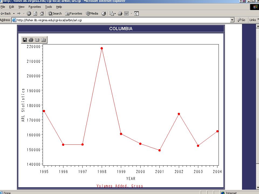The image size is (259, 194).
Task: Open the Search pane button
Action: (x=55, y=13)
